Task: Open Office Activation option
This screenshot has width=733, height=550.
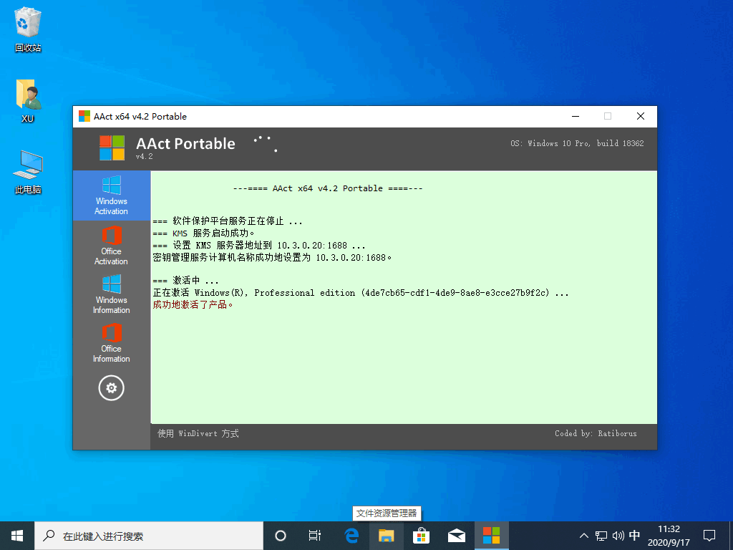Action: 111,246
